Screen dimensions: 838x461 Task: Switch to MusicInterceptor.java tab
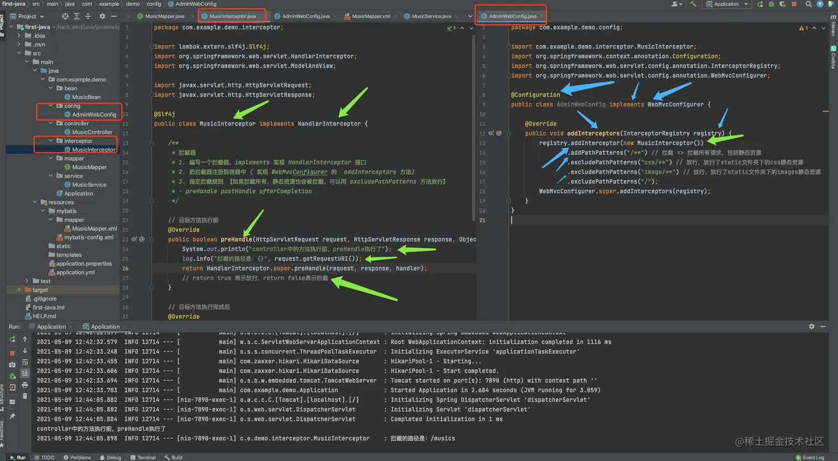click(x=232, y=17)
